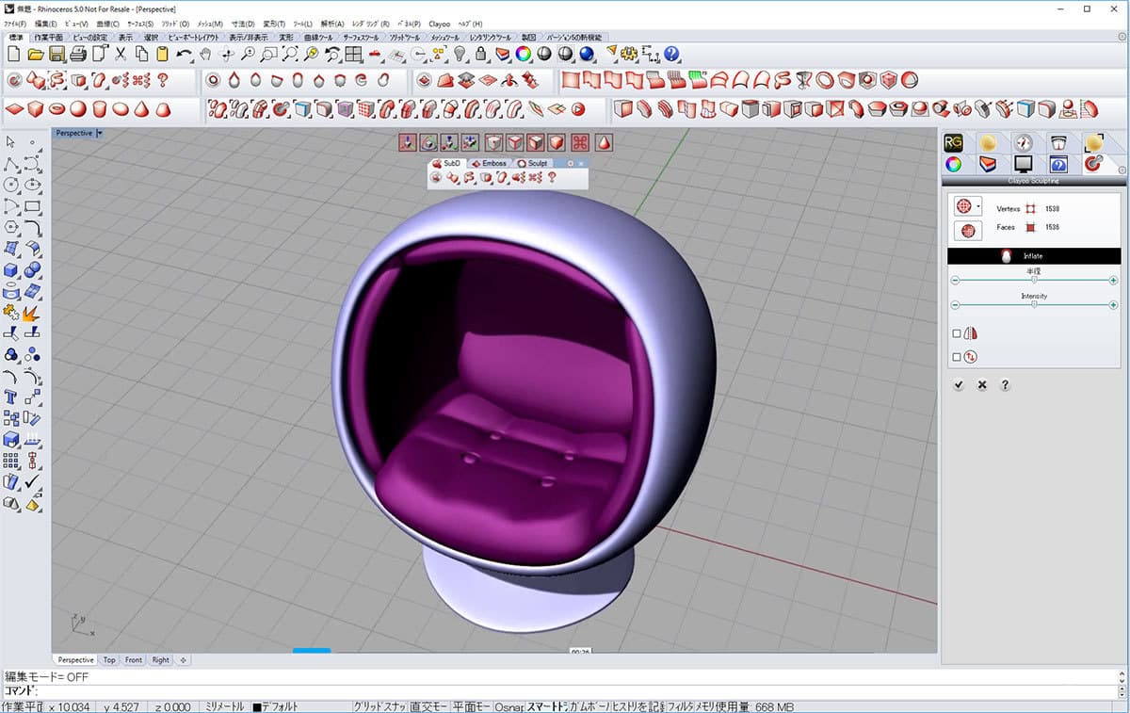Open the RG panel icon
This screenshot has height=713, width=1130.
pyautogui.click(x=953, y=142)
